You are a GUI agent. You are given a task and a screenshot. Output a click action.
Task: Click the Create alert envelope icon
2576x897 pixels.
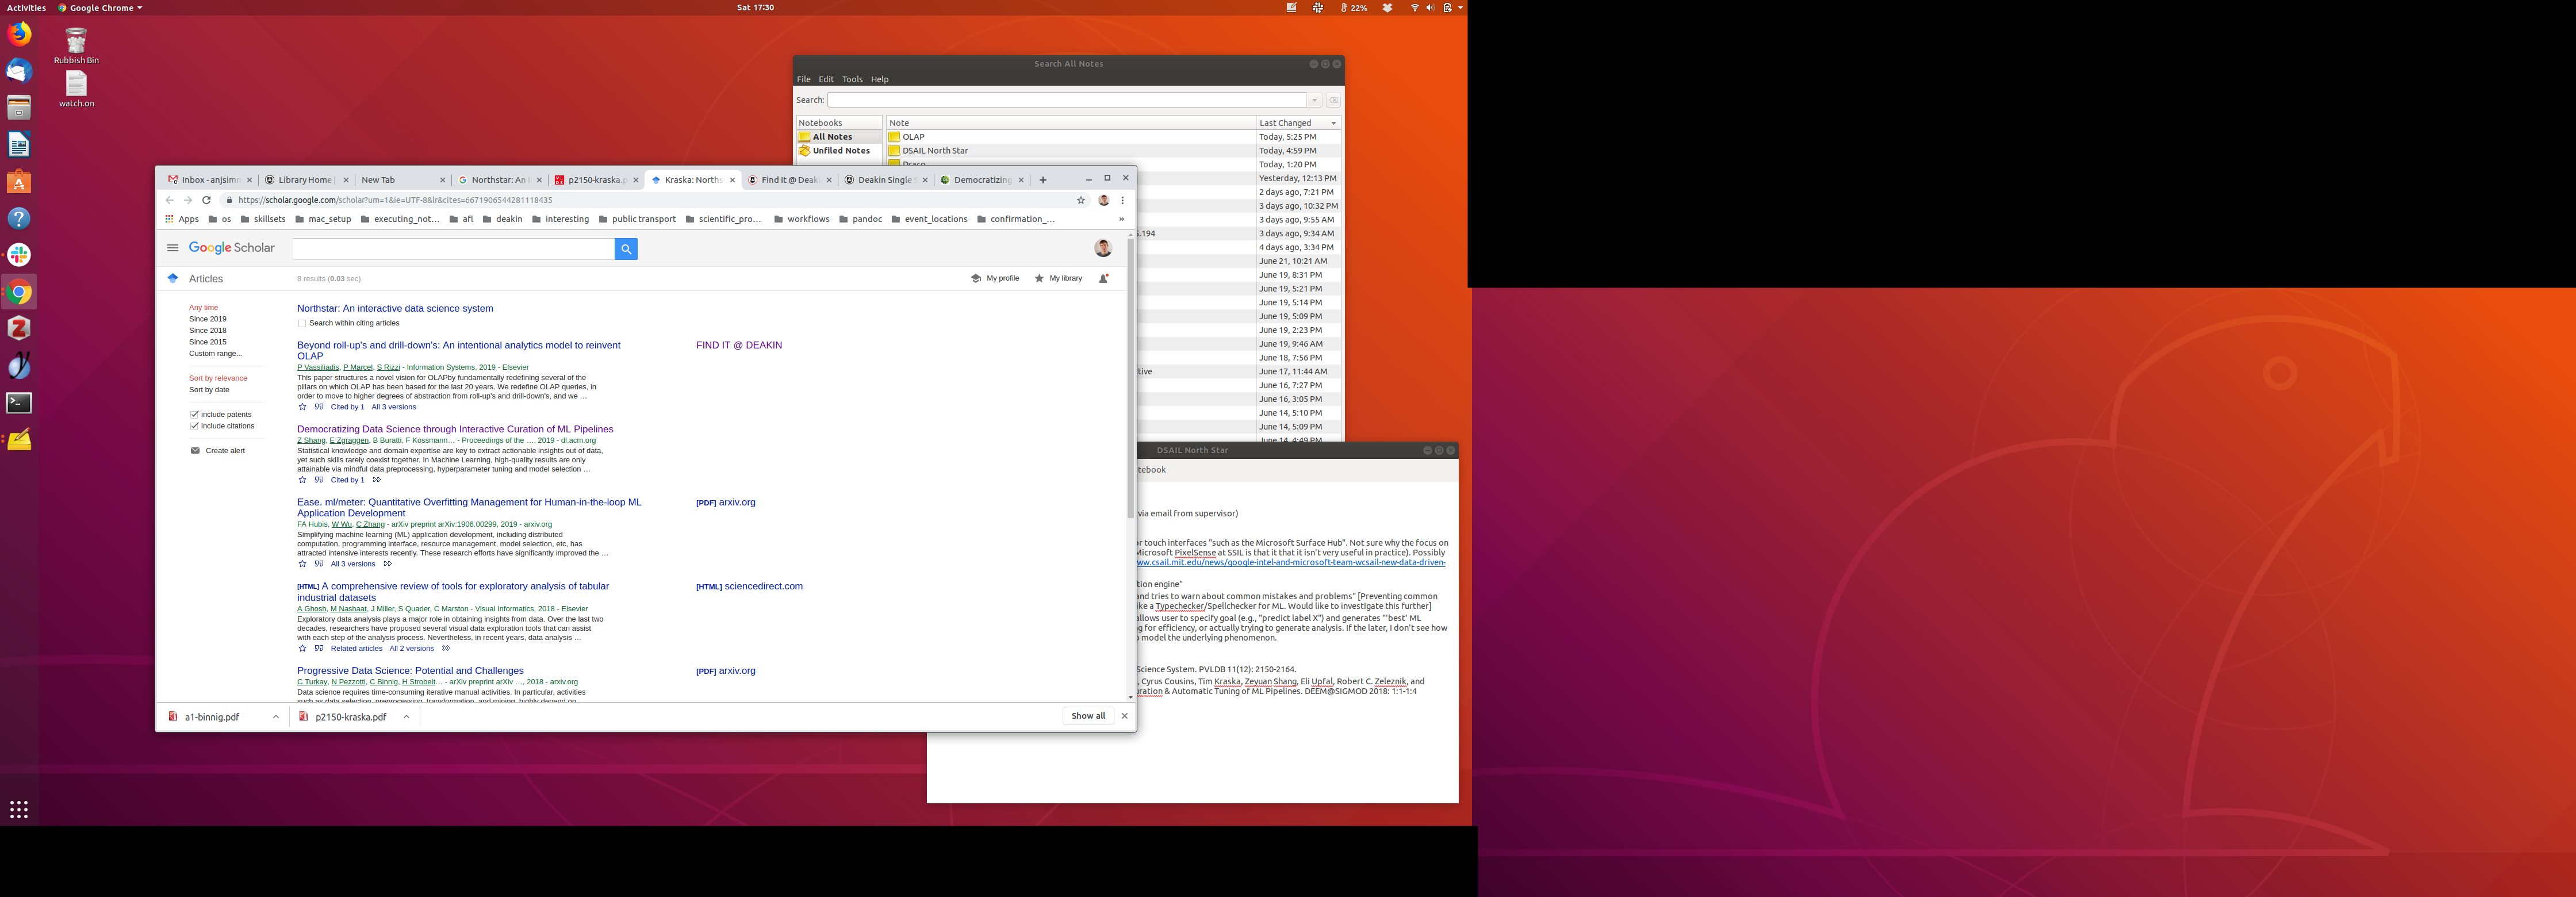point(195,451)
